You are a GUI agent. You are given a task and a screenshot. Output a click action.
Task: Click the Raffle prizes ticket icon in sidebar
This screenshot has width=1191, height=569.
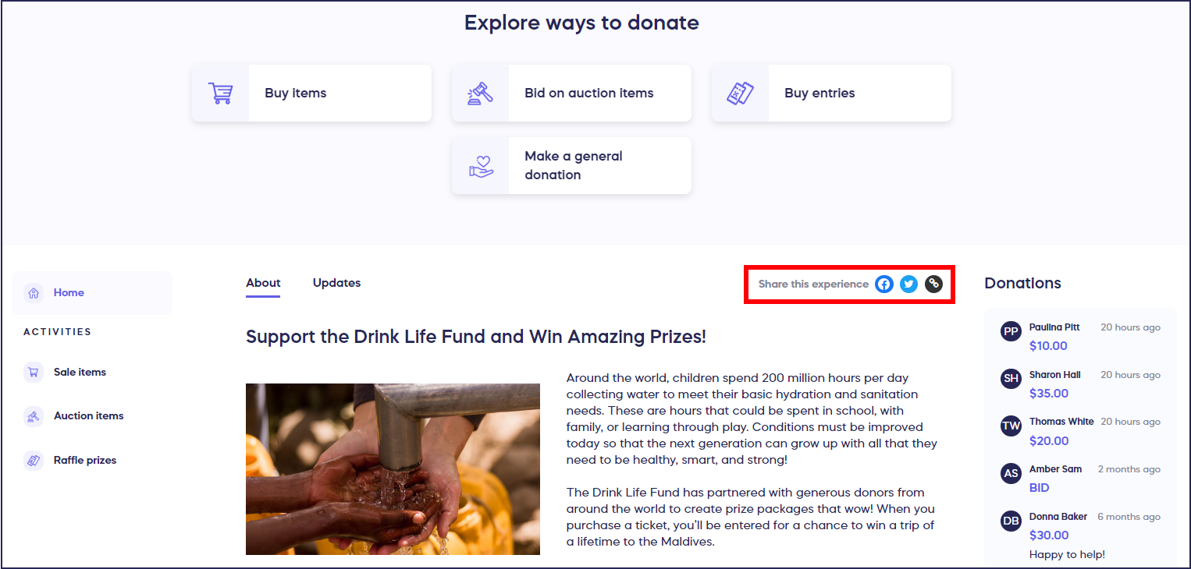(x=34, y=461)
